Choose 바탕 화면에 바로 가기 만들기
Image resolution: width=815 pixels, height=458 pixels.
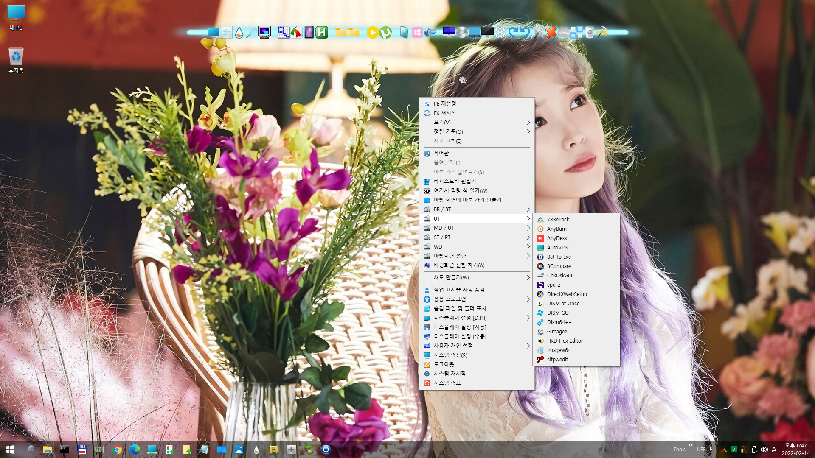477,200
